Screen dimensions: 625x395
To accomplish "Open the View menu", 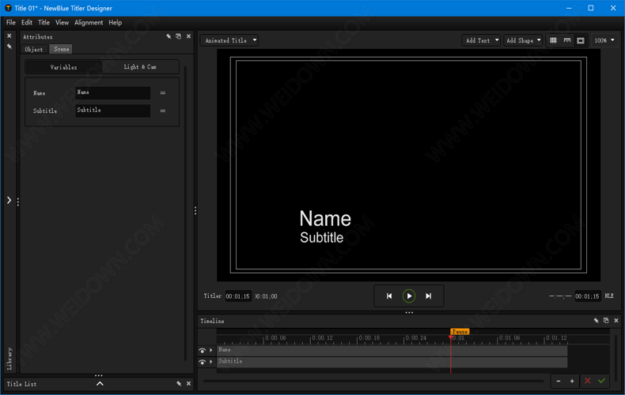I will 62,22.
